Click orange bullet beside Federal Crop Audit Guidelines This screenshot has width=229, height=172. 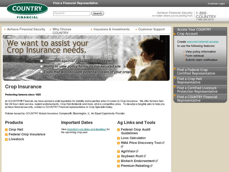click(118, 130)
